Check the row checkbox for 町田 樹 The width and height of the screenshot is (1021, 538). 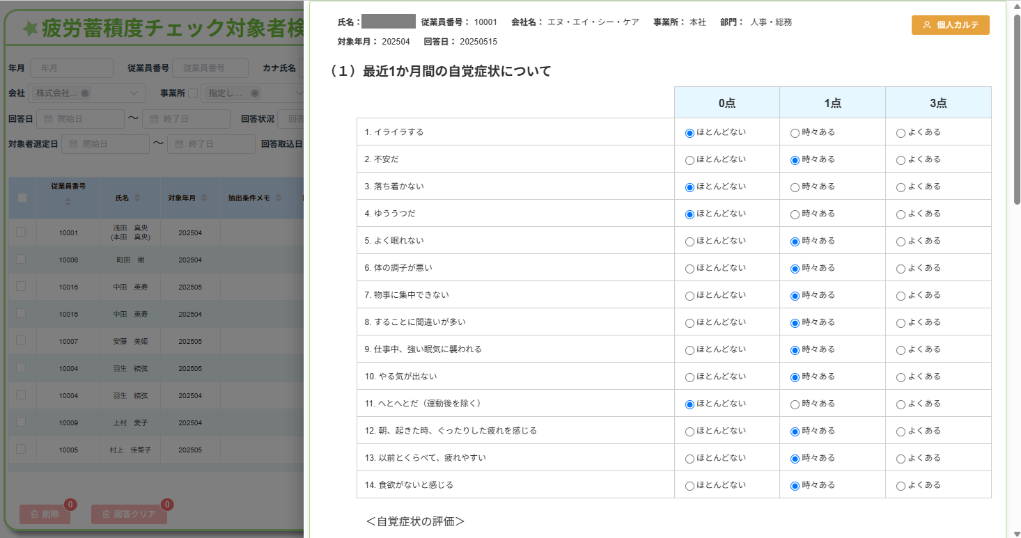tap(21, 259)
